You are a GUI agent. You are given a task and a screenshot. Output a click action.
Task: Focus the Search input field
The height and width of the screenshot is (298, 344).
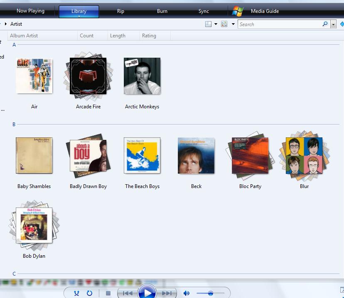(280, 24)
